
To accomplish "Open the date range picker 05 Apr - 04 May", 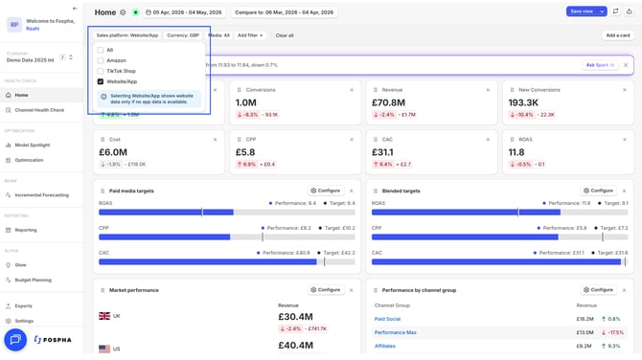I will (x=183, y=12).
